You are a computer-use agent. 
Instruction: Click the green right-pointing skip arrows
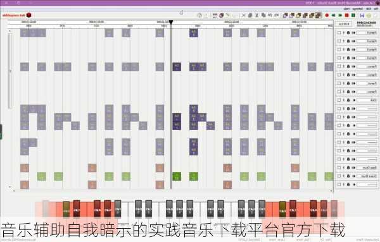tap(340, 15)
